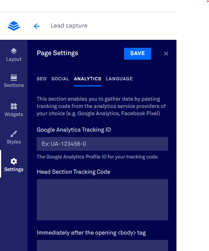Save the page settings
This screenshot has height=251, width=209.
[x=137, y=54]
